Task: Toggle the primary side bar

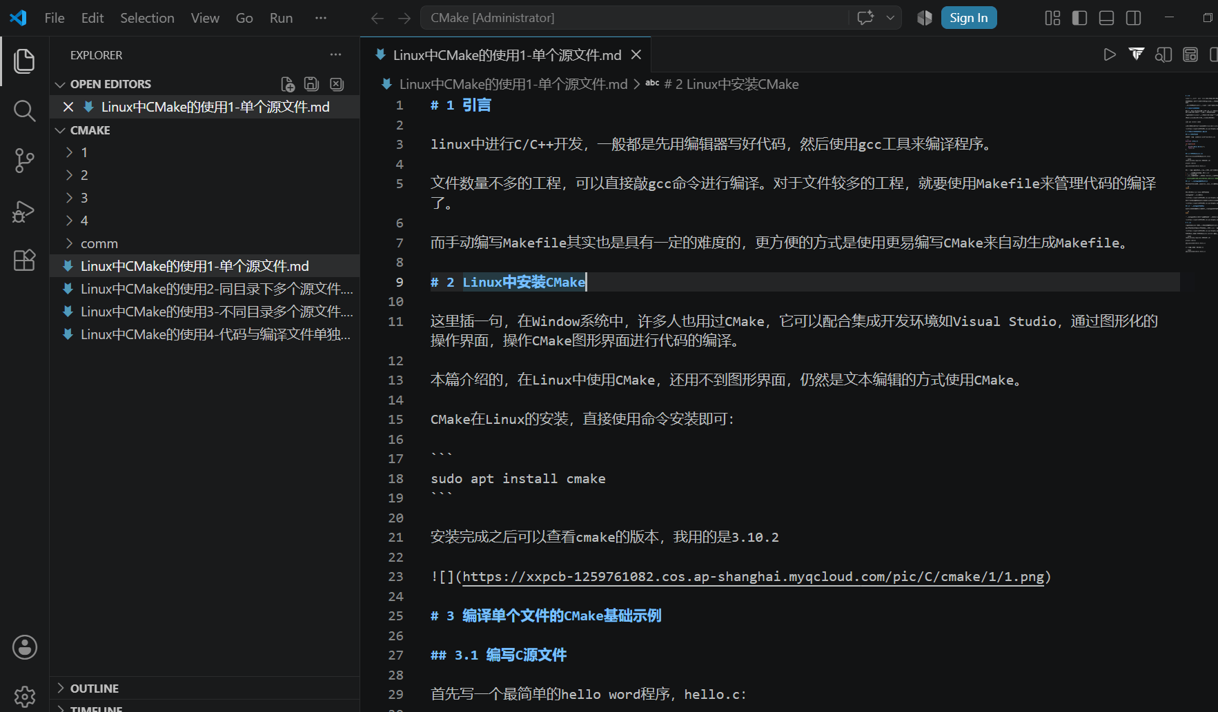Action: [x=1079, y=18]
